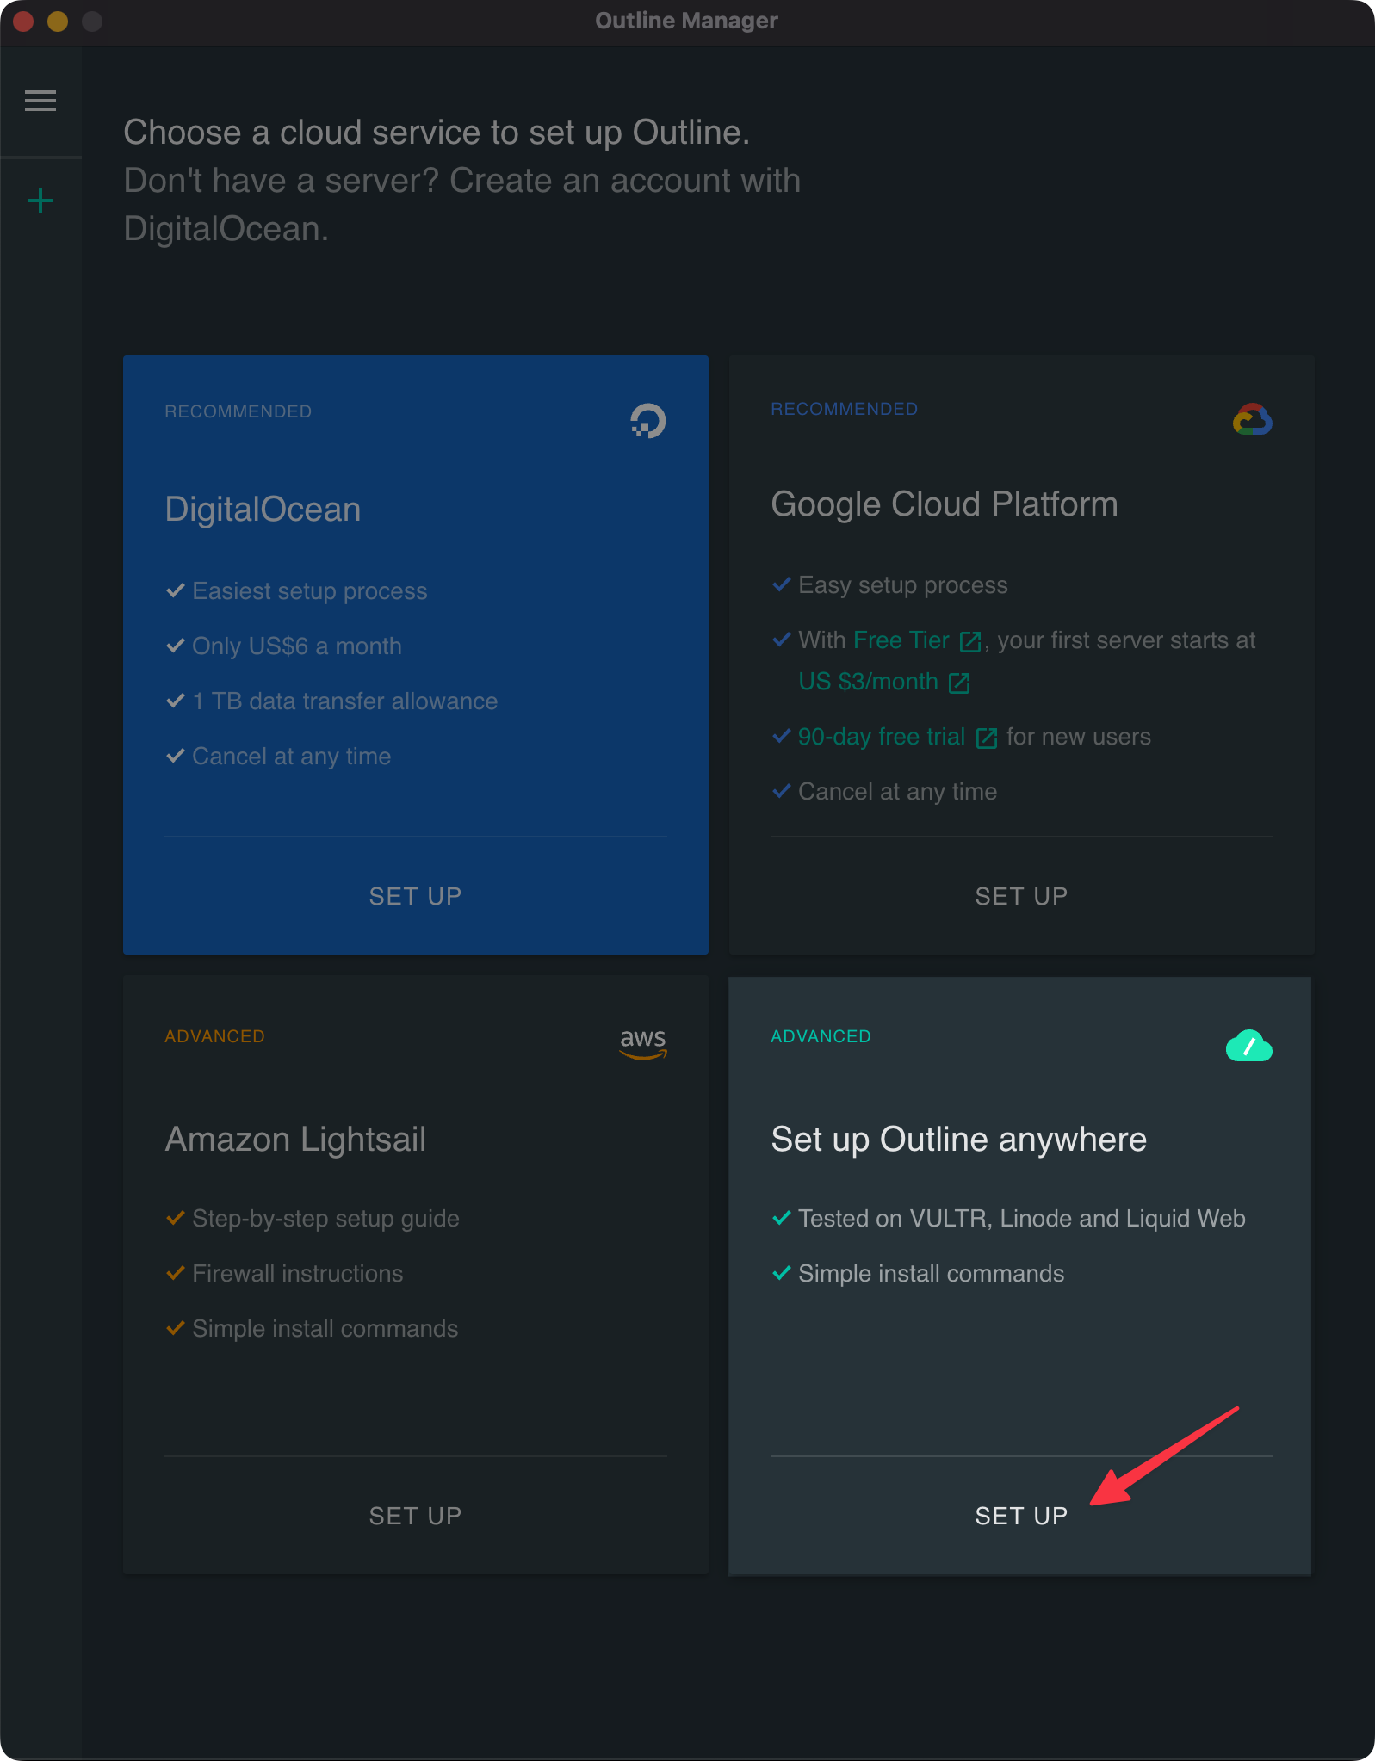Click 'Choose a cloud service to set up Outline.' heading
The width and height of the screenshot is (1375, 1761).
pos(437,133)
